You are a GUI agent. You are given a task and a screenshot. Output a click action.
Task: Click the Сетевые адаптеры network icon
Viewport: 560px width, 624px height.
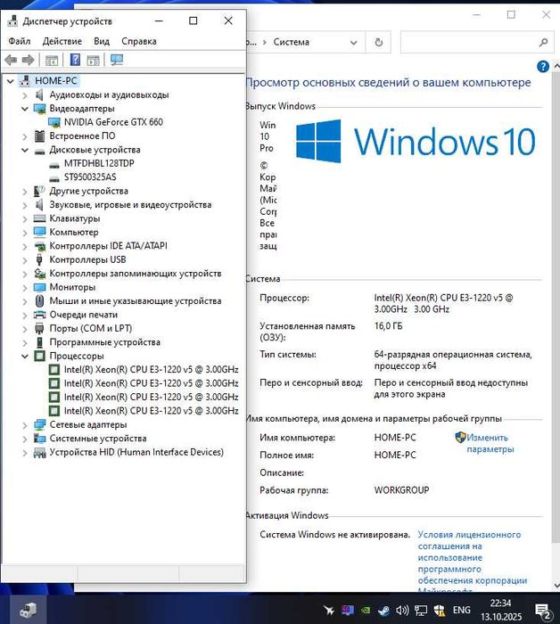pos(39,424)
